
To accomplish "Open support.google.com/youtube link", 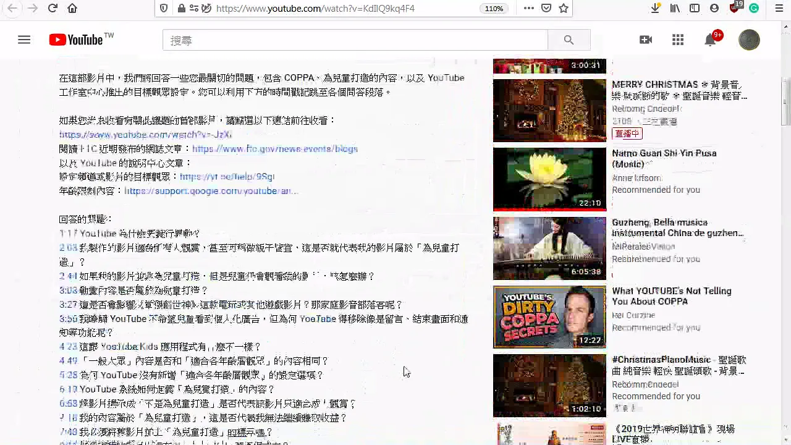I will 211,191.
